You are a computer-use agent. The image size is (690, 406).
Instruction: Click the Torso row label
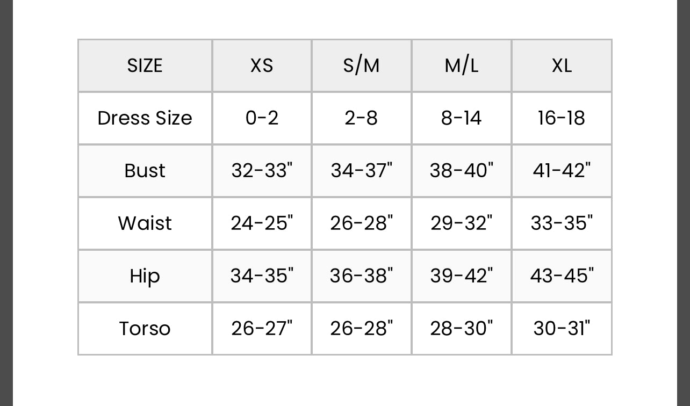145,329
